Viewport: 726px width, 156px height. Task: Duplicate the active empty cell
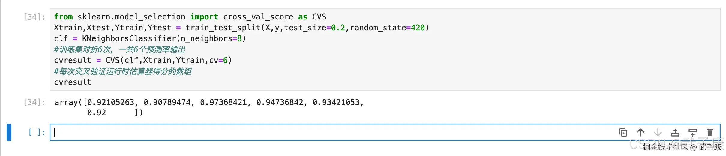[623, 132]
